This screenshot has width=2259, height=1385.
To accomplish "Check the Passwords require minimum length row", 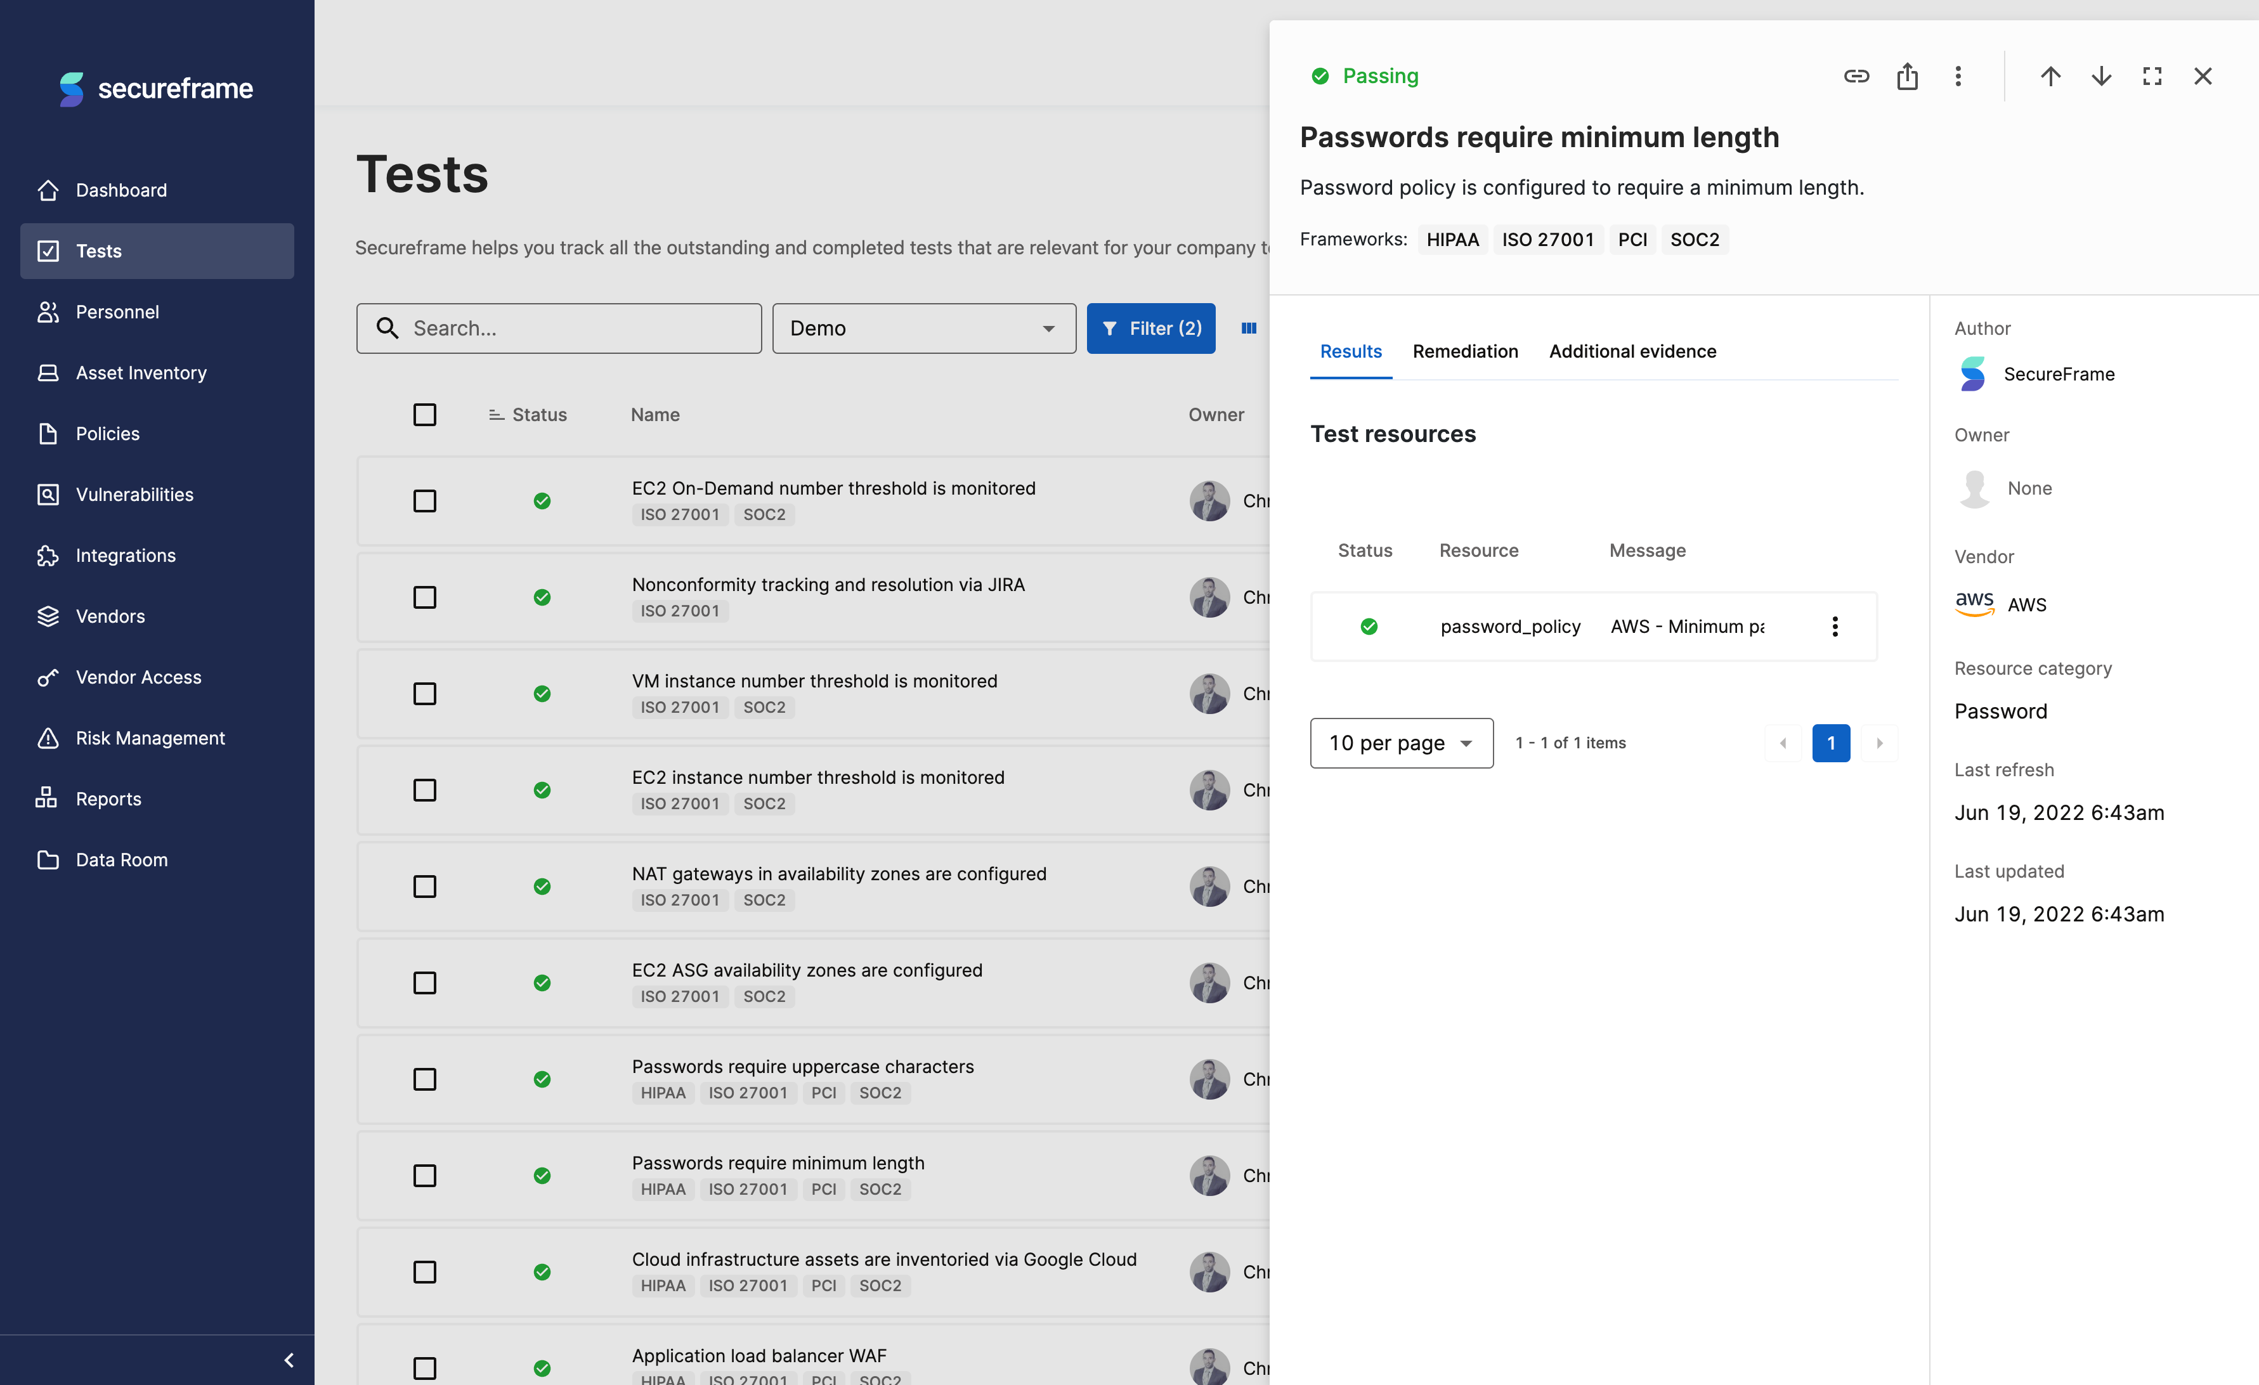I will 424,1175.
